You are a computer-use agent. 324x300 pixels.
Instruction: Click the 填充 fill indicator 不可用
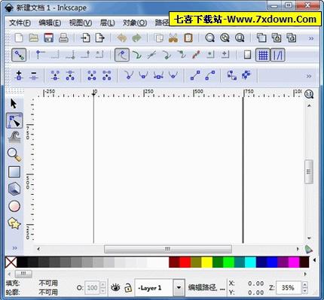[48, 283]
